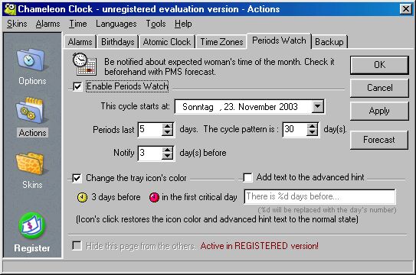The width and height of the screenshot is (416, 275).
Task: Click the Chameleon Clock title bar icon
Action: click(10, 9)
